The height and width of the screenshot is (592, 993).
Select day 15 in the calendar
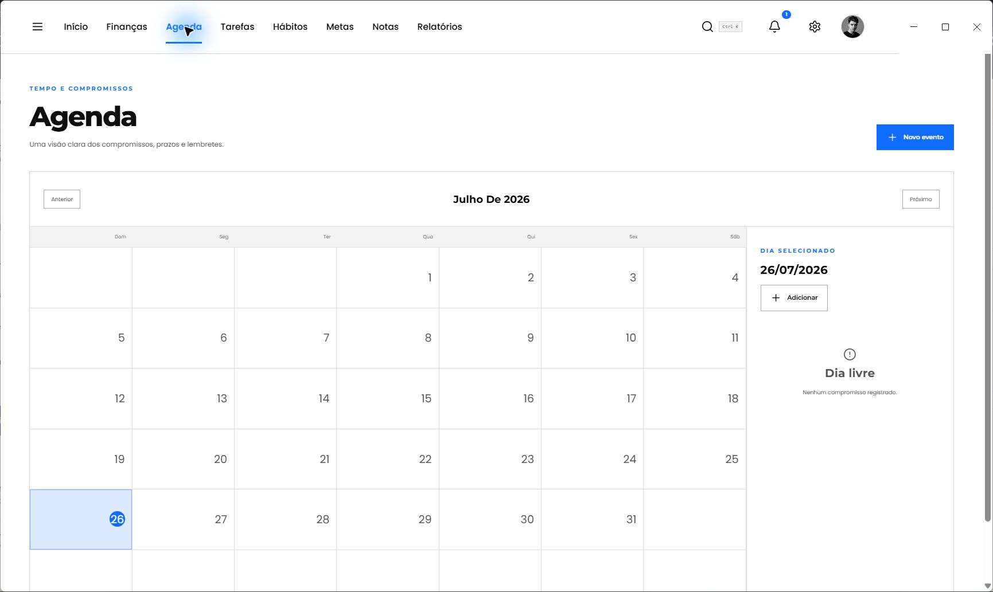[388, 398]
